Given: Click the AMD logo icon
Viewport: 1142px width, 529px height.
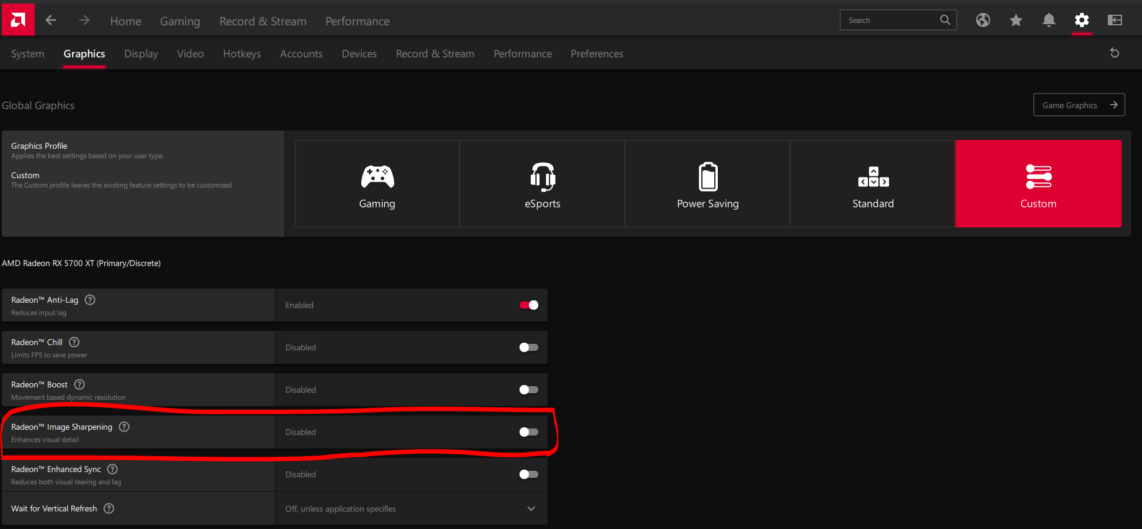Looking at the screenshot, I should (x=18, y=20).
